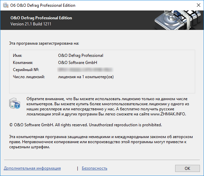Viewport: 204px width, 176px height.
Task: Close the O&O Defrag about dialog
Action: coord(198,5)
